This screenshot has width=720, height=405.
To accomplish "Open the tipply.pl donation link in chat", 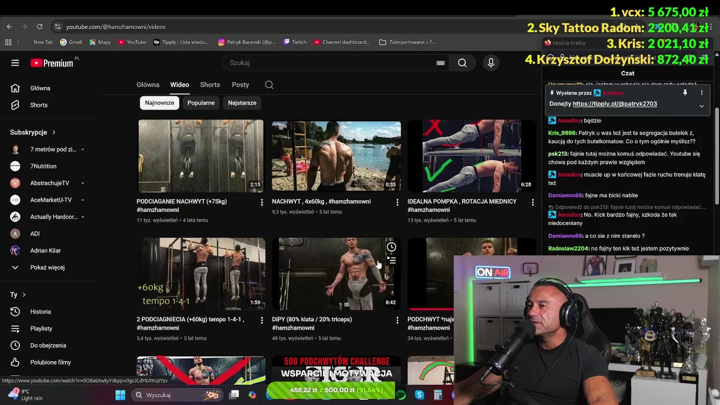I will coord(615,103).
